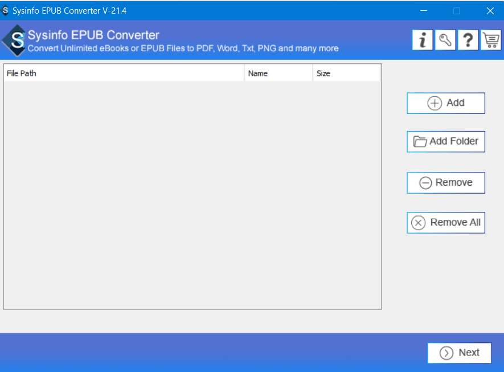
Task: Open the info (About) icon
Action: [423, 40]
